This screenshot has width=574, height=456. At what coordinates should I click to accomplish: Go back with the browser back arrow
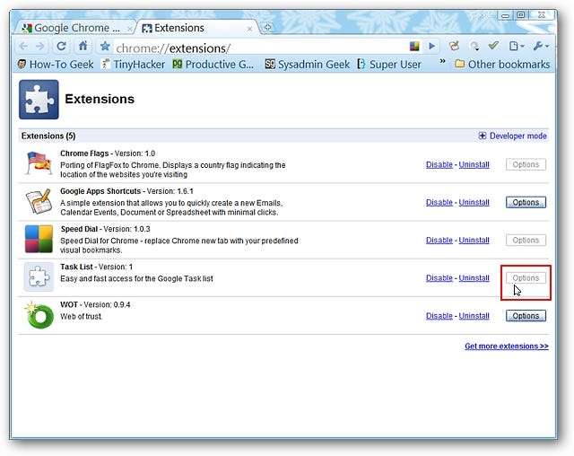click(23, 47)
